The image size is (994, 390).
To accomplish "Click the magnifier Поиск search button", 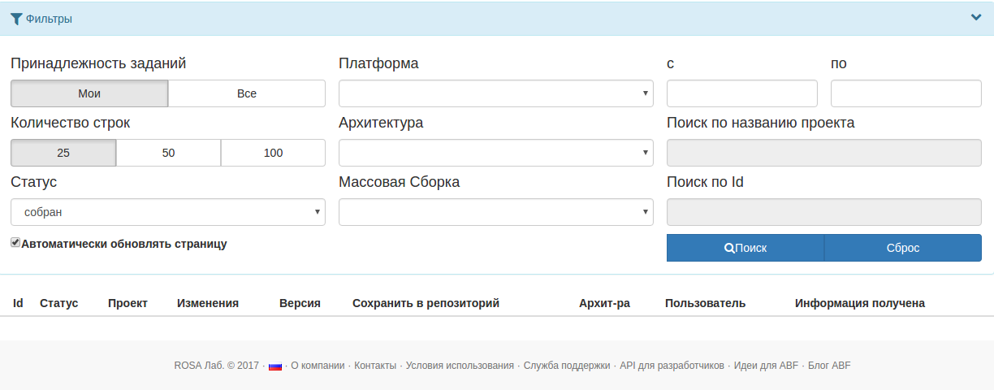I will point(745,249).
